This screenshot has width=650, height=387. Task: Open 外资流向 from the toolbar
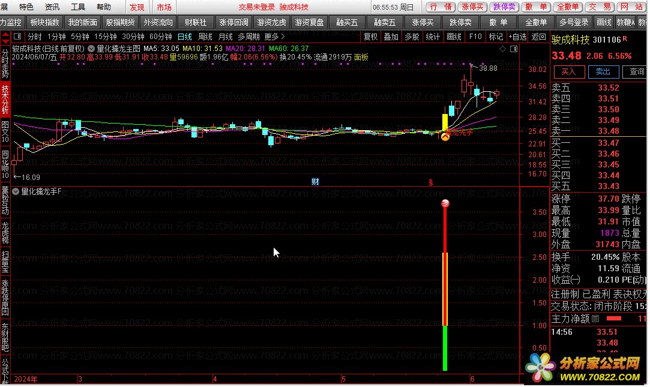[x=158, y=22]
